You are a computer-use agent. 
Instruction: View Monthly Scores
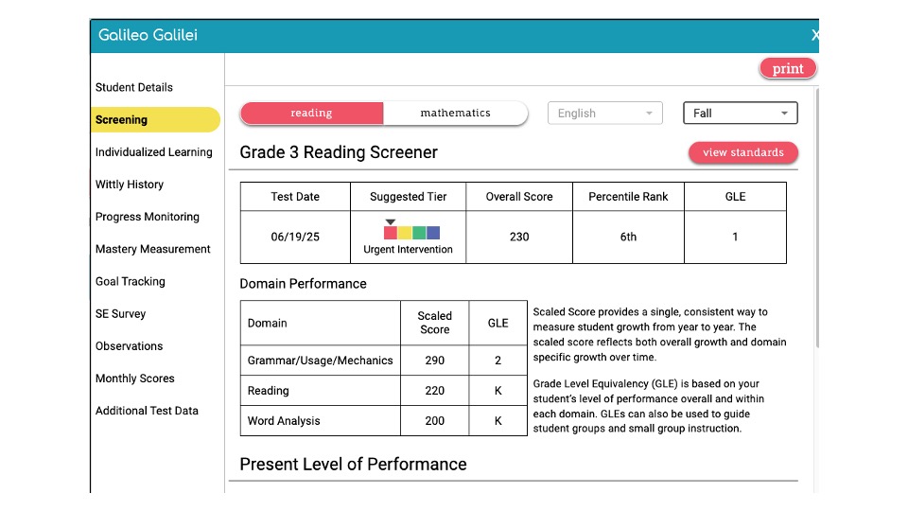(135, 379)
